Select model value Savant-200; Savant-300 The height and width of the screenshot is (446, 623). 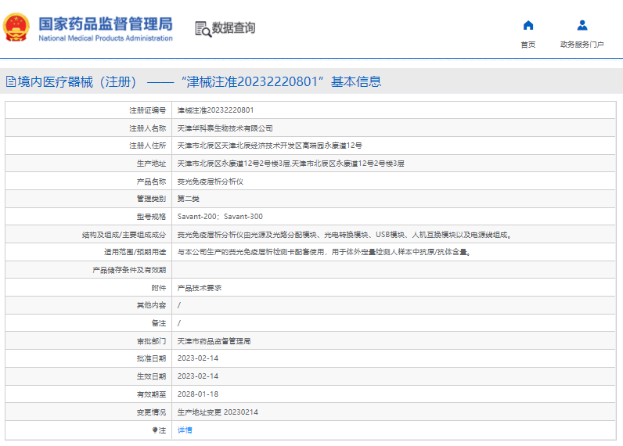tap(220, 217)
